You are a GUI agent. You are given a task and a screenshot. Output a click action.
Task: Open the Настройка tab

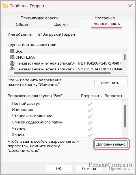(105, 18)
